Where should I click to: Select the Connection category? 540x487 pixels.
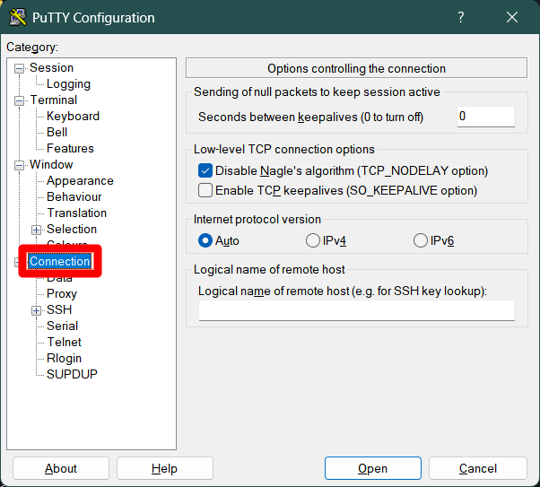click(x=60, y=261)
